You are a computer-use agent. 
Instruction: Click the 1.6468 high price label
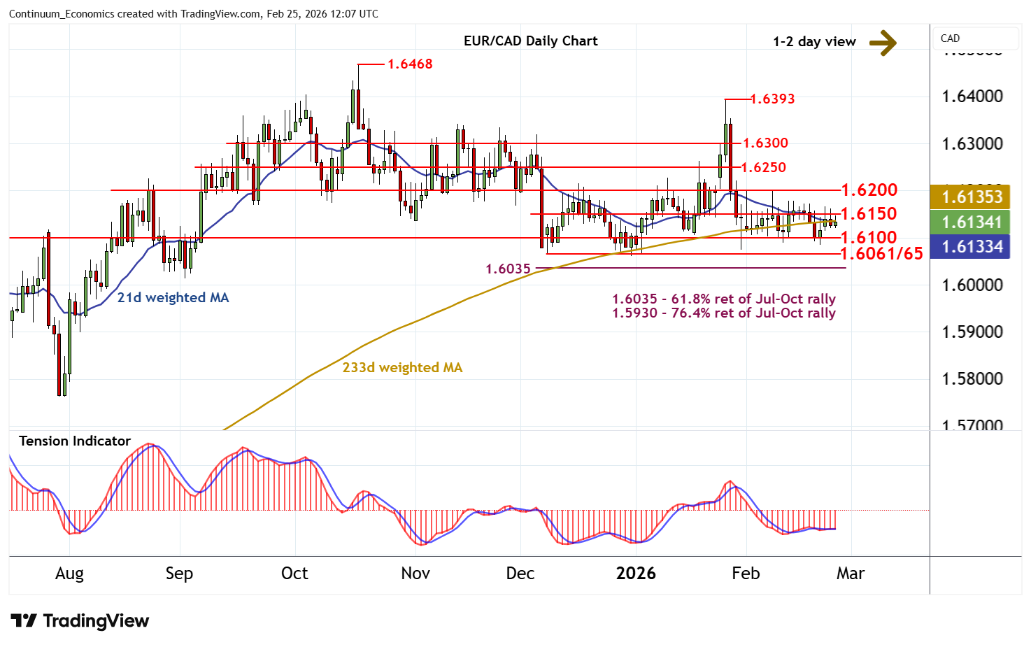[x=410, y=64]
